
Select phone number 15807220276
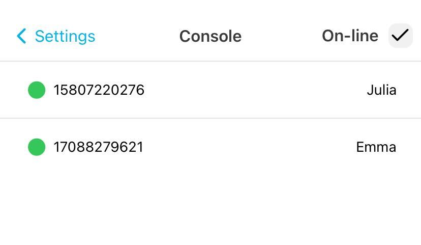point(99,90)
